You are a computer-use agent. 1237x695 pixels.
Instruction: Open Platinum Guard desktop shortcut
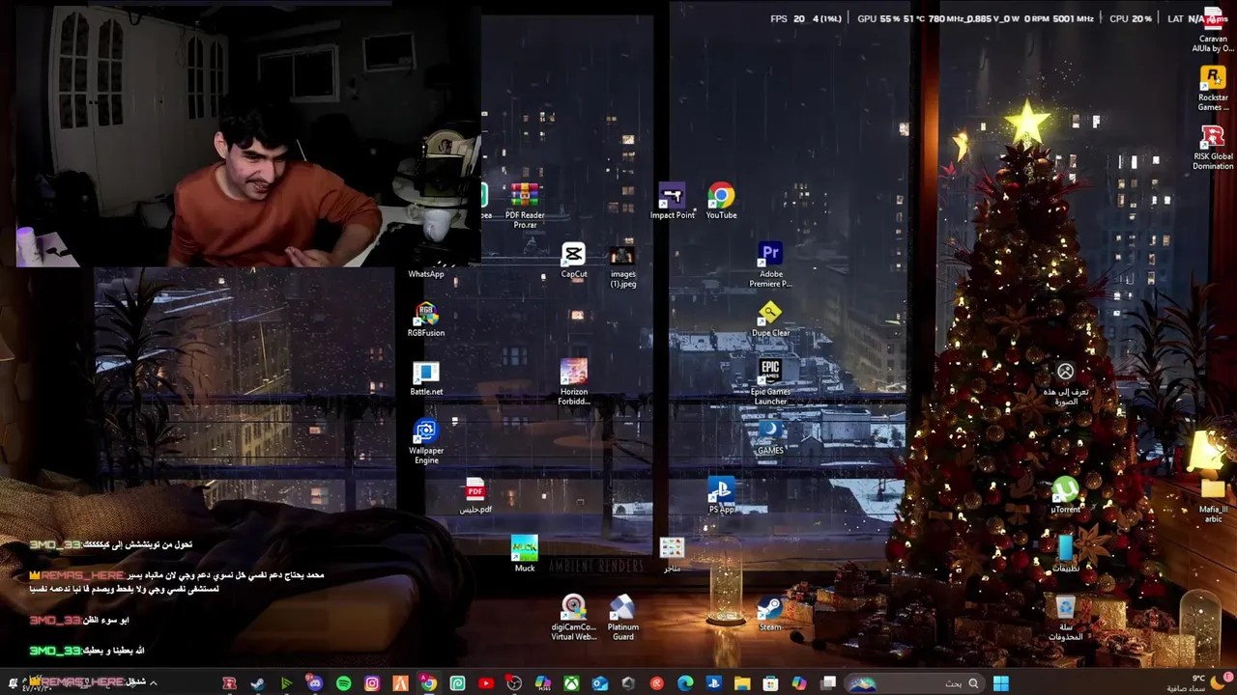tap(623, 619)
